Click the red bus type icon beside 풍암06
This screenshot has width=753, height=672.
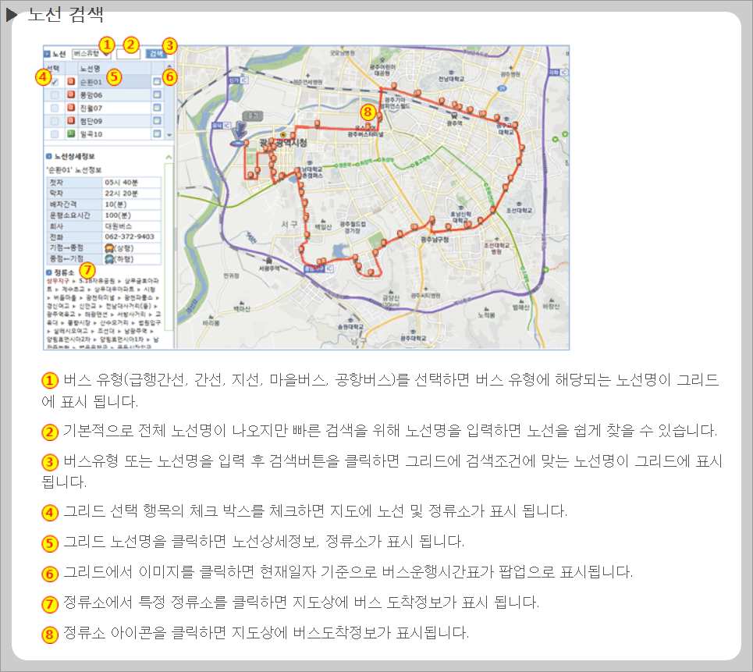pos(70,95)
